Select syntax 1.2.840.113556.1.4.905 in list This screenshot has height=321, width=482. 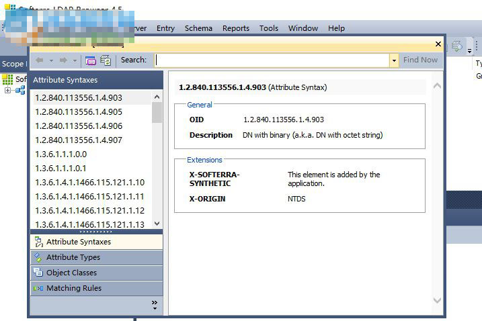click(x=79, y=112)
